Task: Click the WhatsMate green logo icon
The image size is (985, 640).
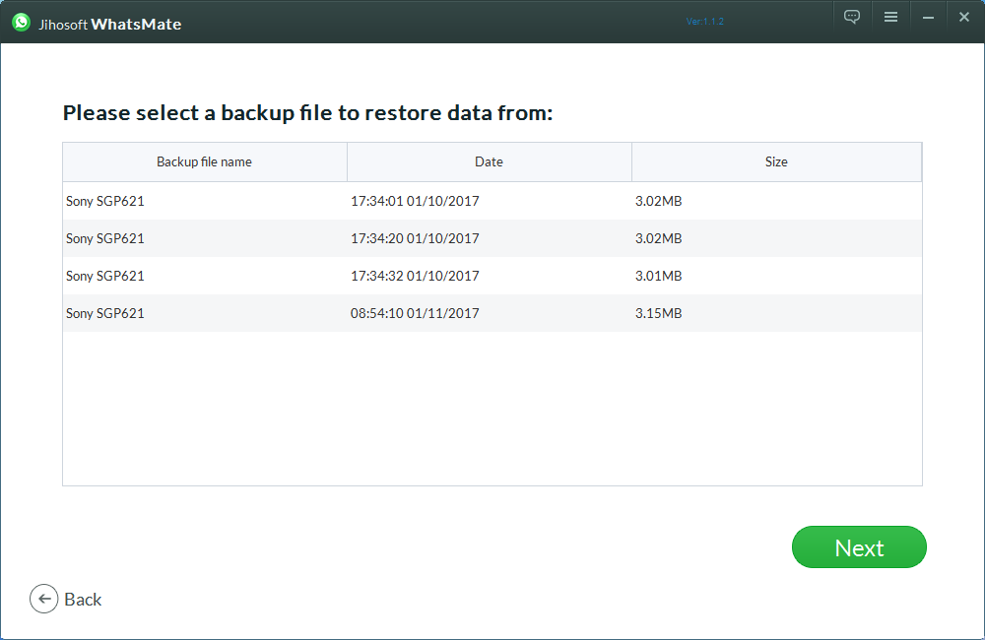Action: [22, 23]
